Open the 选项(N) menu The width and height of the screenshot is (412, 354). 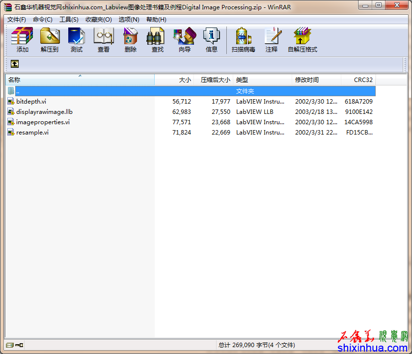click(x=129, y=20)
